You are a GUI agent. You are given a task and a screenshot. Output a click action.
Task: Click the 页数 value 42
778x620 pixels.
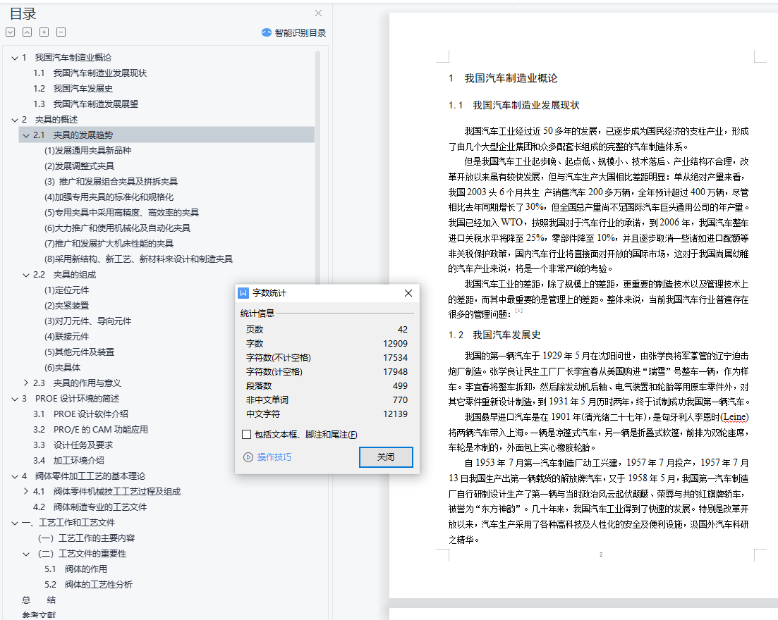tap(402, 330)
